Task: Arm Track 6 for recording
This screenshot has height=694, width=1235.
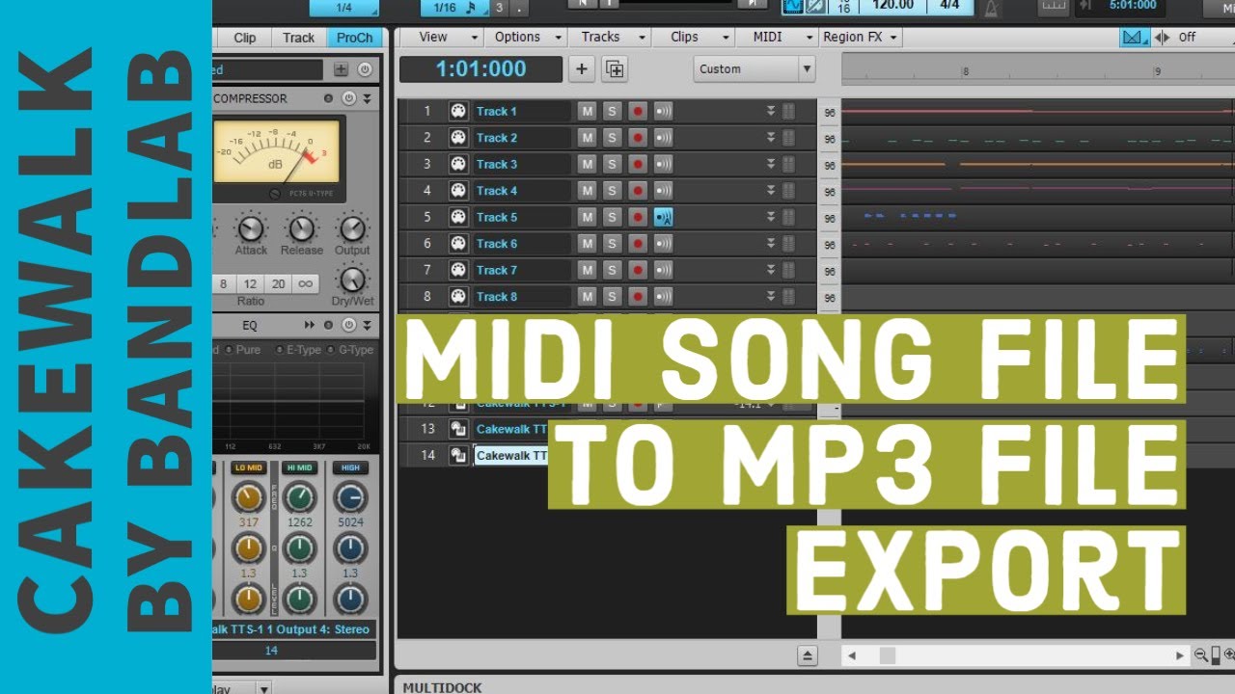Action: tap(637, 244)
